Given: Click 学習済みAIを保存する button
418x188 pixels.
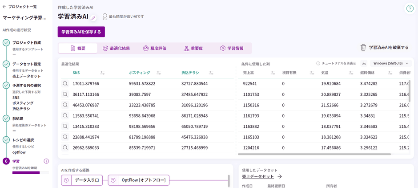Looking at the screenshot, I should point(81,32).
